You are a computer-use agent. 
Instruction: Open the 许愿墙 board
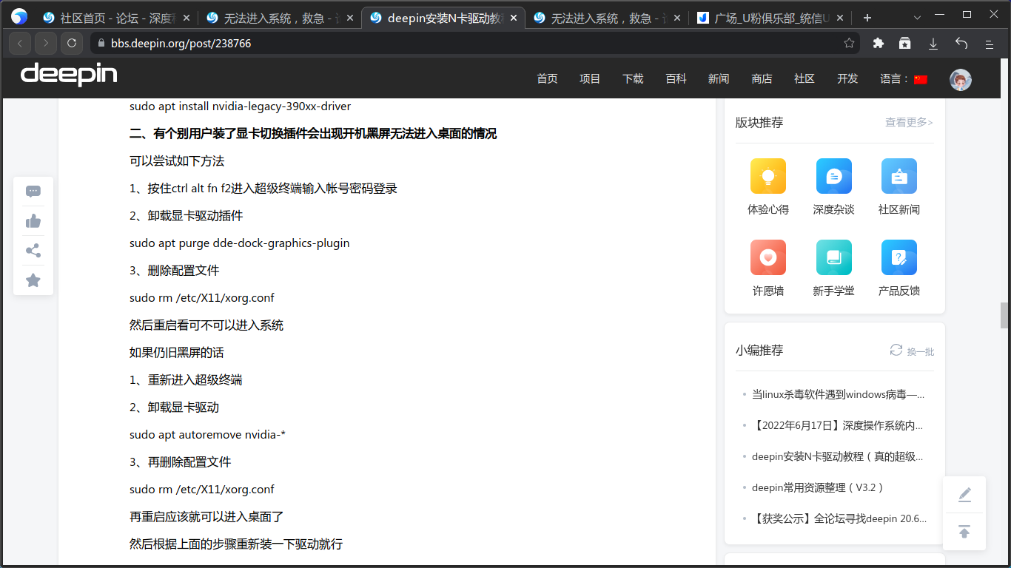(768, 268)
